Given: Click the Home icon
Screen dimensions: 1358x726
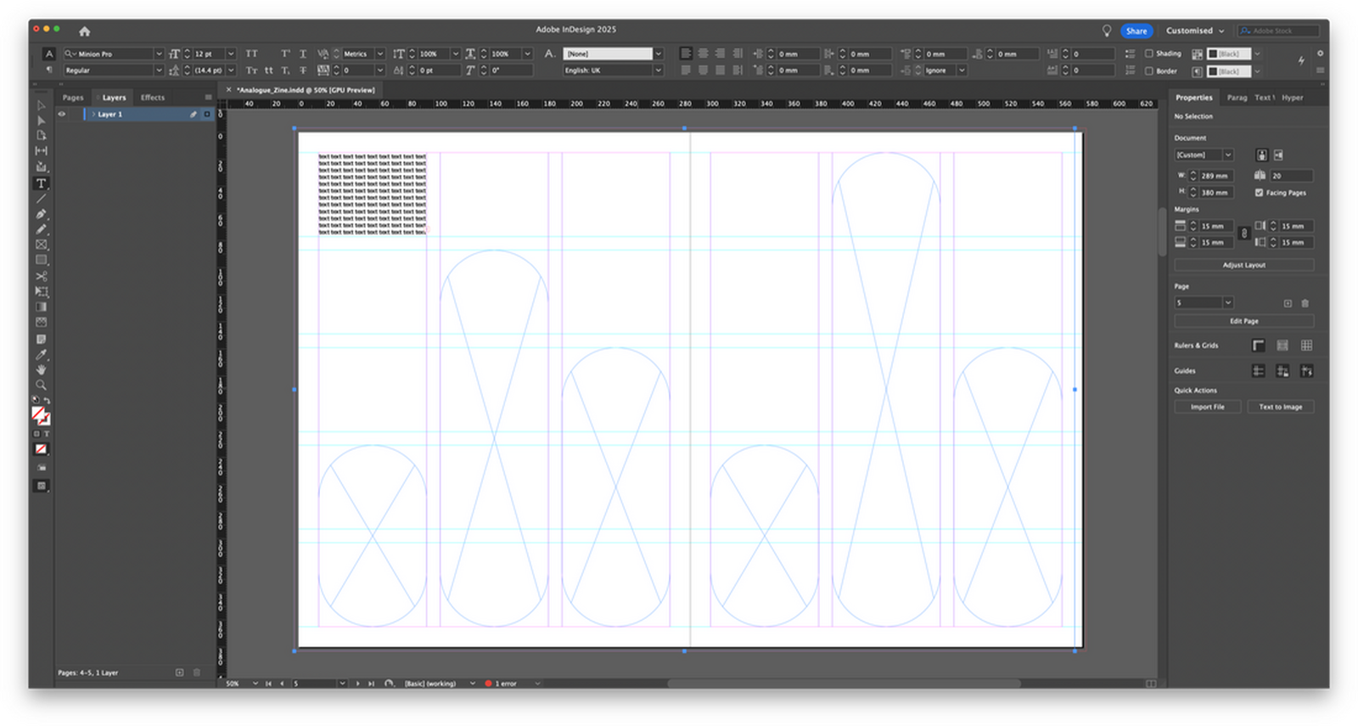Looking at the screenshot, I should [84, 31].
